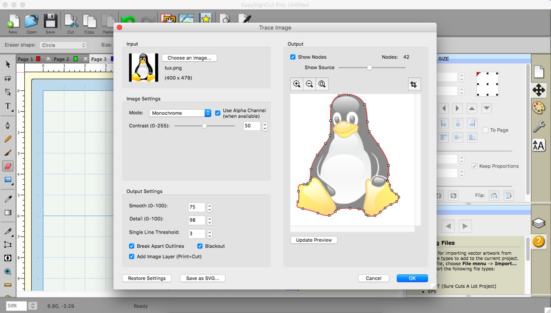Select the Gradient tool

8,213
